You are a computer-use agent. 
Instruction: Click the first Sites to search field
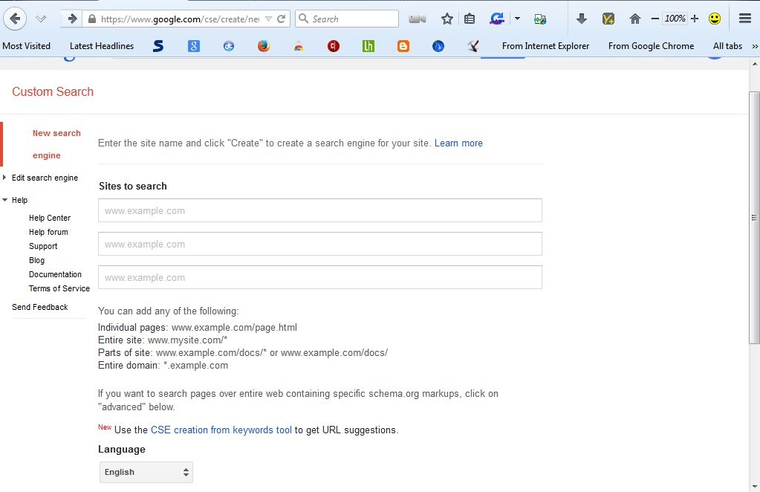tap(320, 210)
